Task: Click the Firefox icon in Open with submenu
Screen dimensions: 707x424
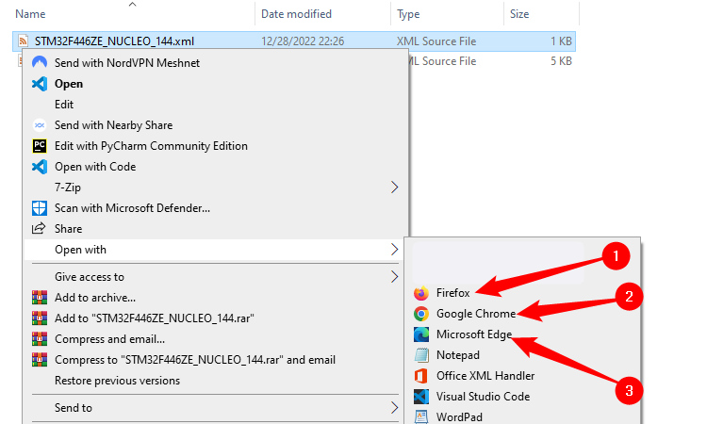Action: pos(420,293)
